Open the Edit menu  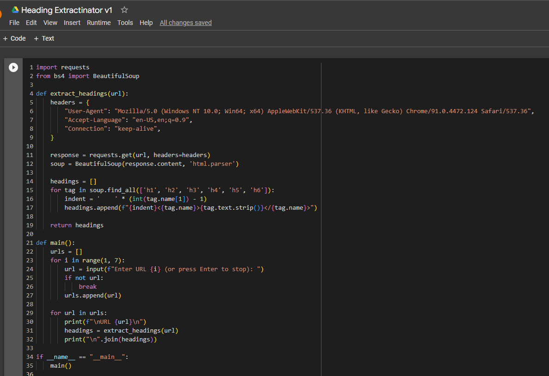tap(31, 23)
